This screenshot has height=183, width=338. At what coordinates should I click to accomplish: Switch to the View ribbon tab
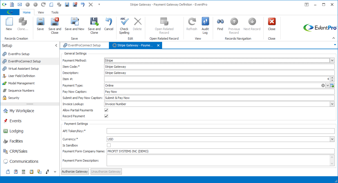(41, 12)
